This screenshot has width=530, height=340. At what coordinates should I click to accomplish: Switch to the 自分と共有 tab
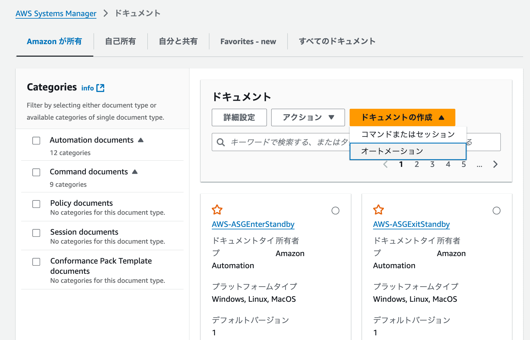178,41
